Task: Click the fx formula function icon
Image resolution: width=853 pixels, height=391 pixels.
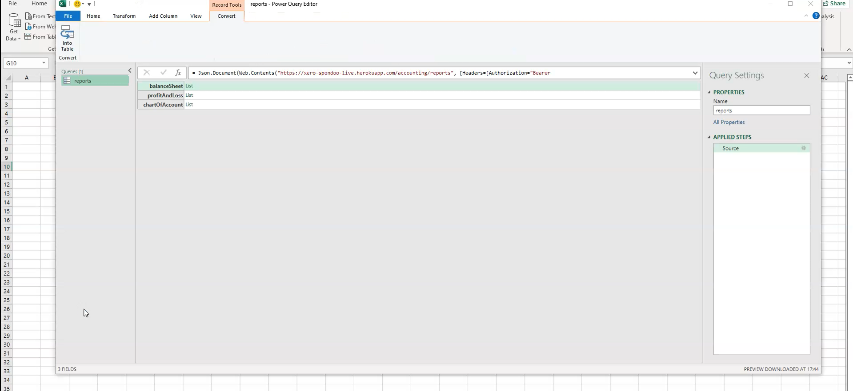Action: click(178, 73)
